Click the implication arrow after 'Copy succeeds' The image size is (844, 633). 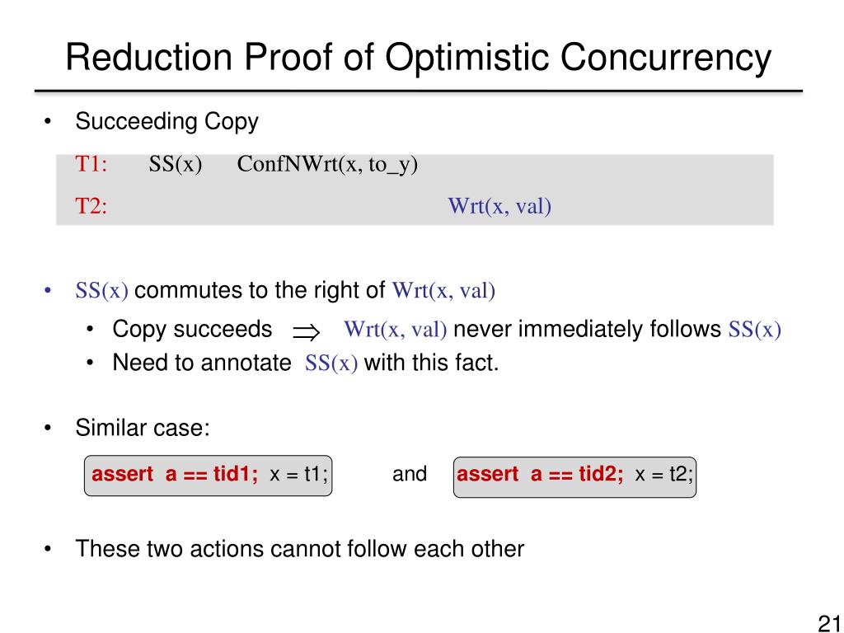pos(307,331)
